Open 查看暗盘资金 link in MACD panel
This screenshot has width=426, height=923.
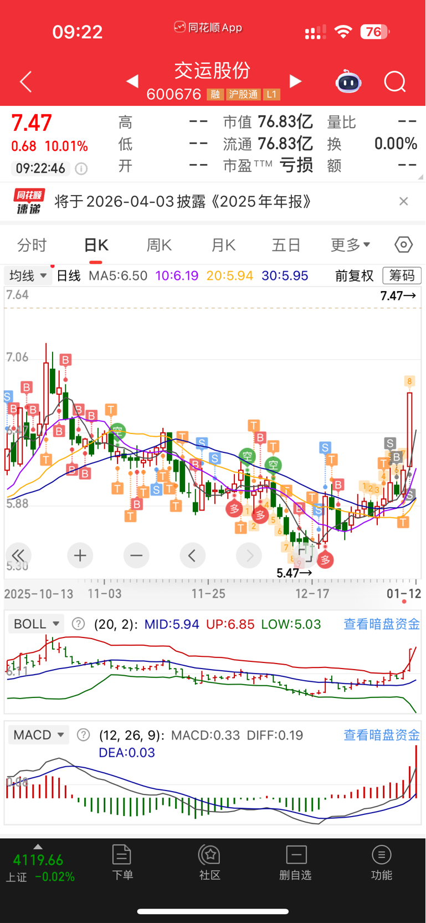point(382,735)
